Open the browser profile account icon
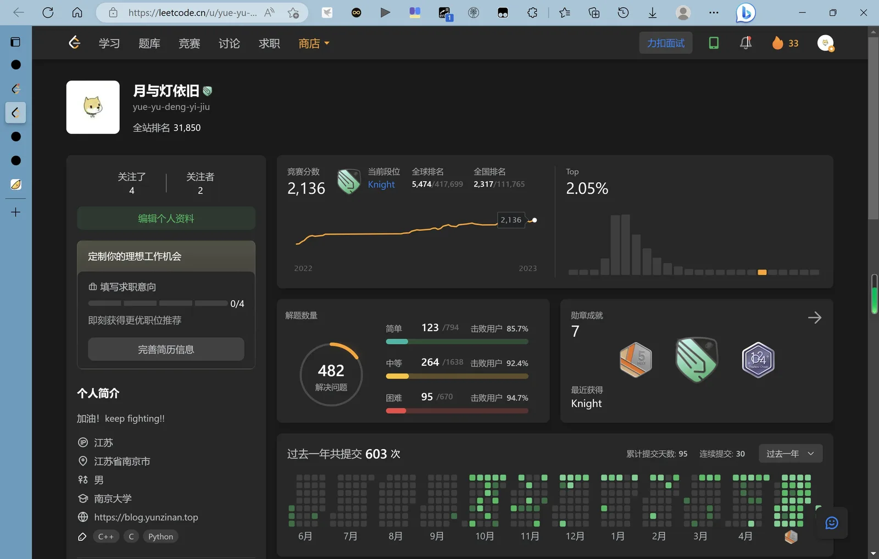This screenshot has width=879, height=559. (683, 13)
